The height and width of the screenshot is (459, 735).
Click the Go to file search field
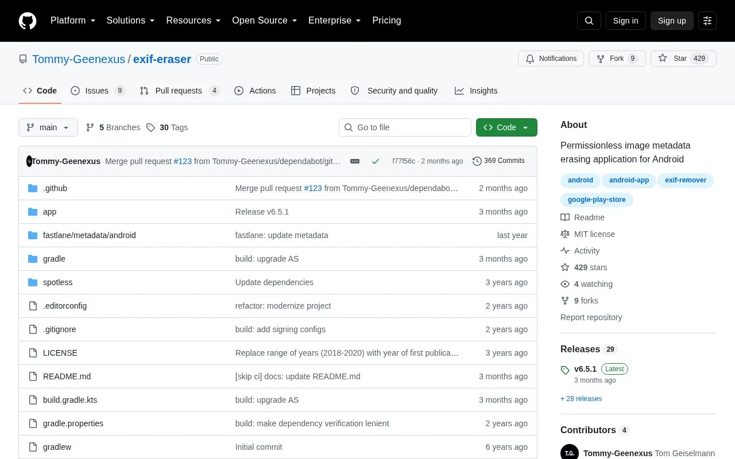(x=405, y=127)
